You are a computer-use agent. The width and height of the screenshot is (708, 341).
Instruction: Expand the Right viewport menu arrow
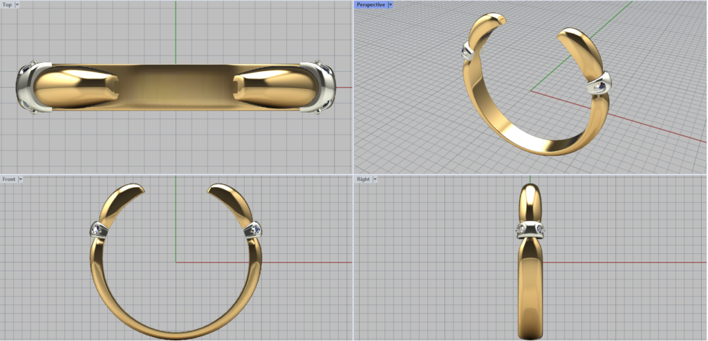tap(375, 179)
